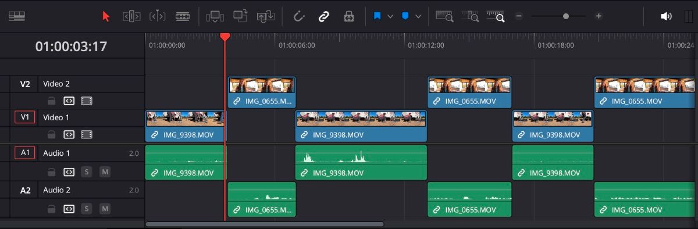Click the DIM audio icon at toolbar end
Image resolution: width=698 pixels, height=229 pixels.
pyautogui.click(x=689, y=16)
